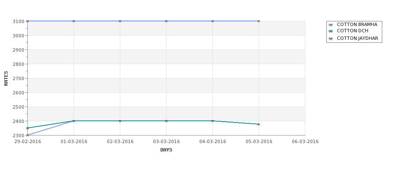Click the DAYS axis title
Image resolution: width=410 pixels, height=180 pixels.
click(166, 150)
